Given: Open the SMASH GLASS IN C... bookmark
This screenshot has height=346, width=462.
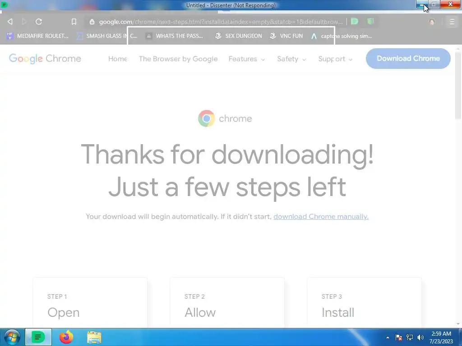Looking at the screenshot, I should click(106, 36).
